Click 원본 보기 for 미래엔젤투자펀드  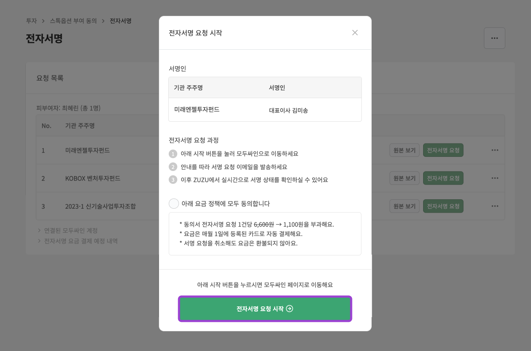coord(404,150)
